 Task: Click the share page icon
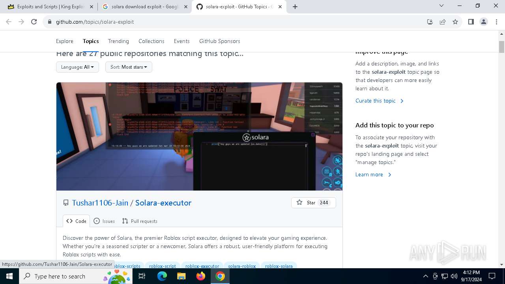point(443,22)
